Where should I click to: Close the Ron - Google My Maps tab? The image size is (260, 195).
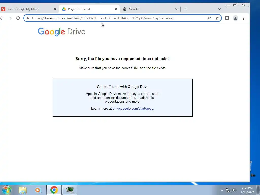[x=55, y=9]
